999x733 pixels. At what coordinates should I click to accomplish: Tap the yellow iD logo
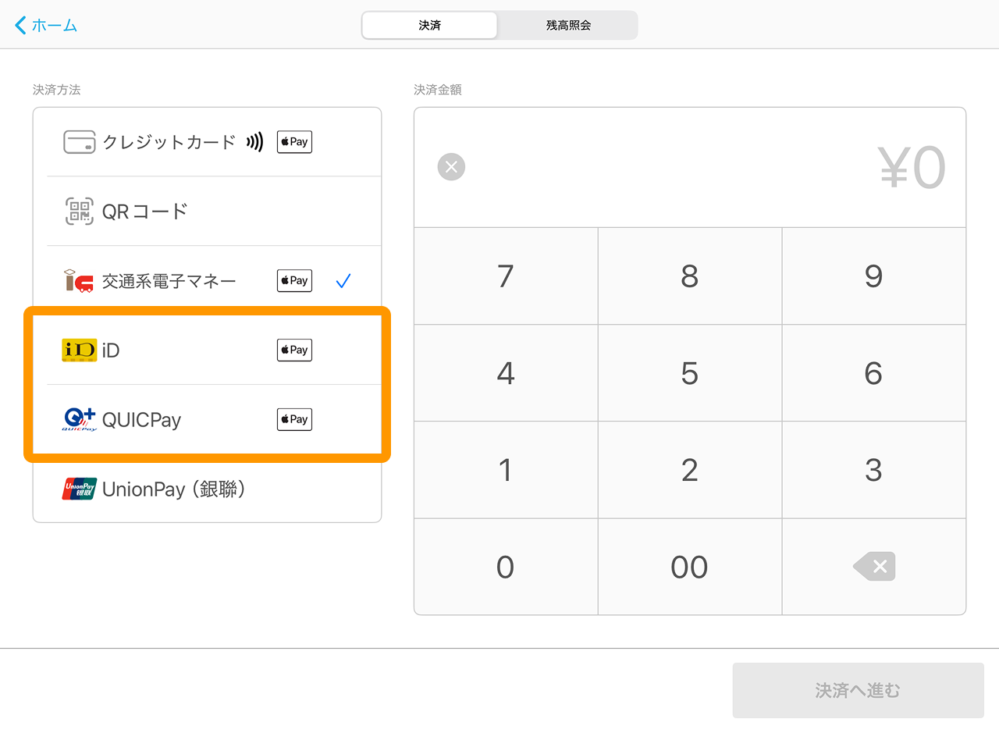tap(79, 350)
